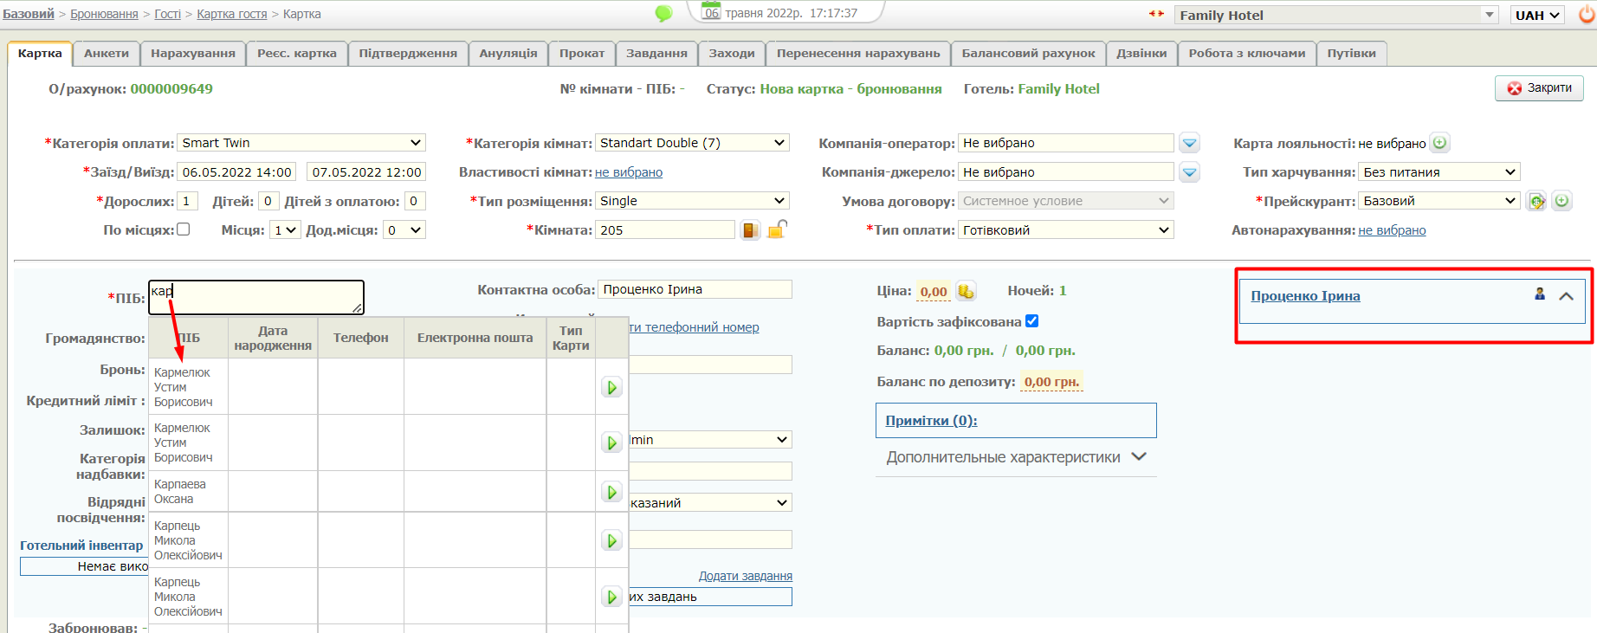
Task: Click the power logout icon
Action: 1587,15
